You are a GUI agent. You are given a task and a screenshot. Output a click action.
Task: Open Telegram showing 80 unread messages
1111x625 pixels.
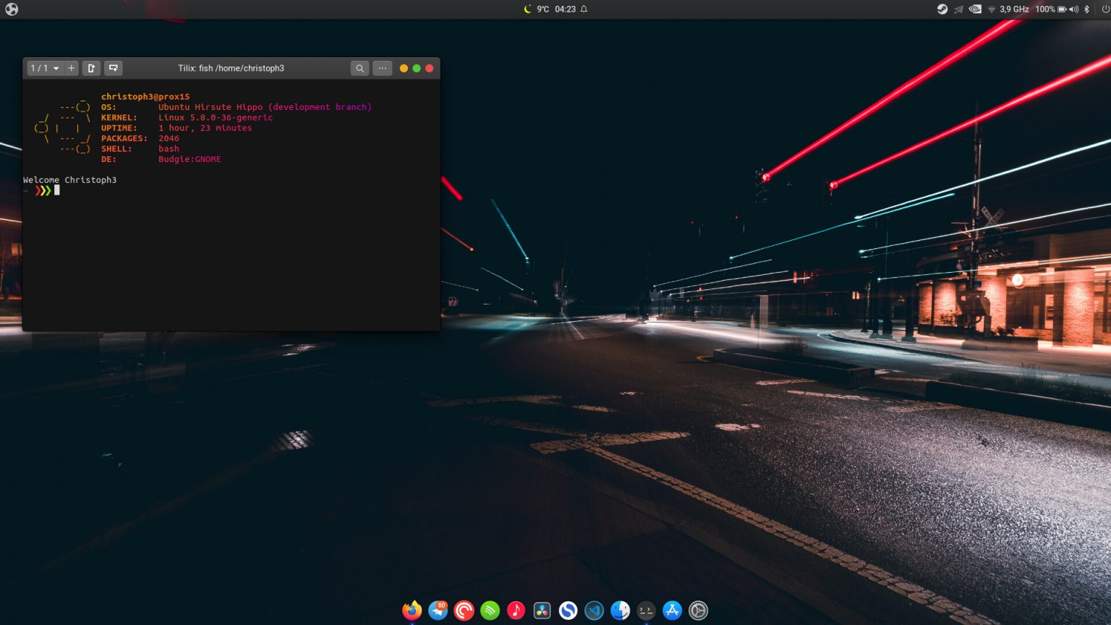[437, 611]
